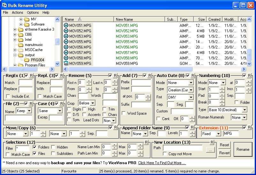This screenshot has height=175, width=256.
Task: Click the Bulk Rename Utility title bar icon
Action: point(4,5)
